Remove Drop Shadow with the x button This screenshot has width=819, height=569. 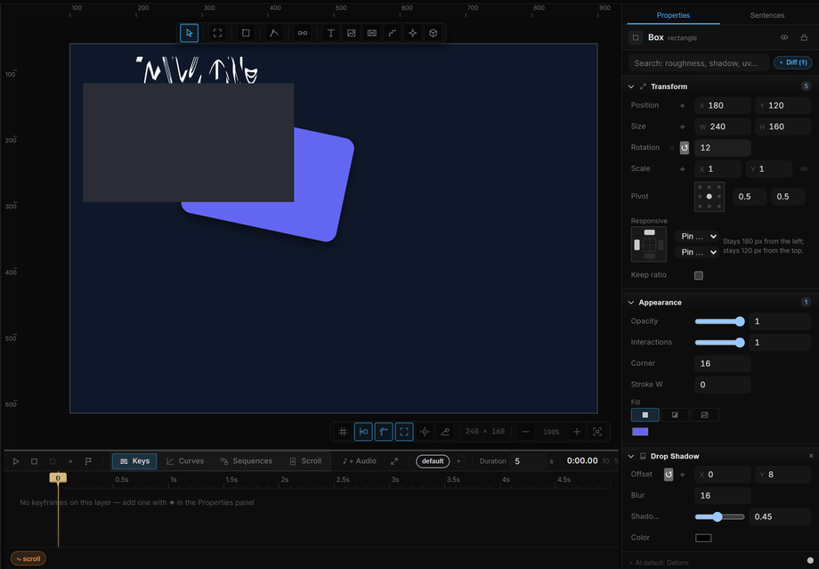(811, 456)
